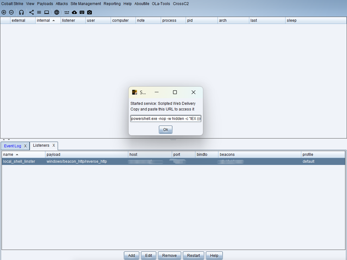Image resolution: width=347 pixels, height=260 pixels.
Task: Sort listeners by host column header
Action: (x=150, y=154)
